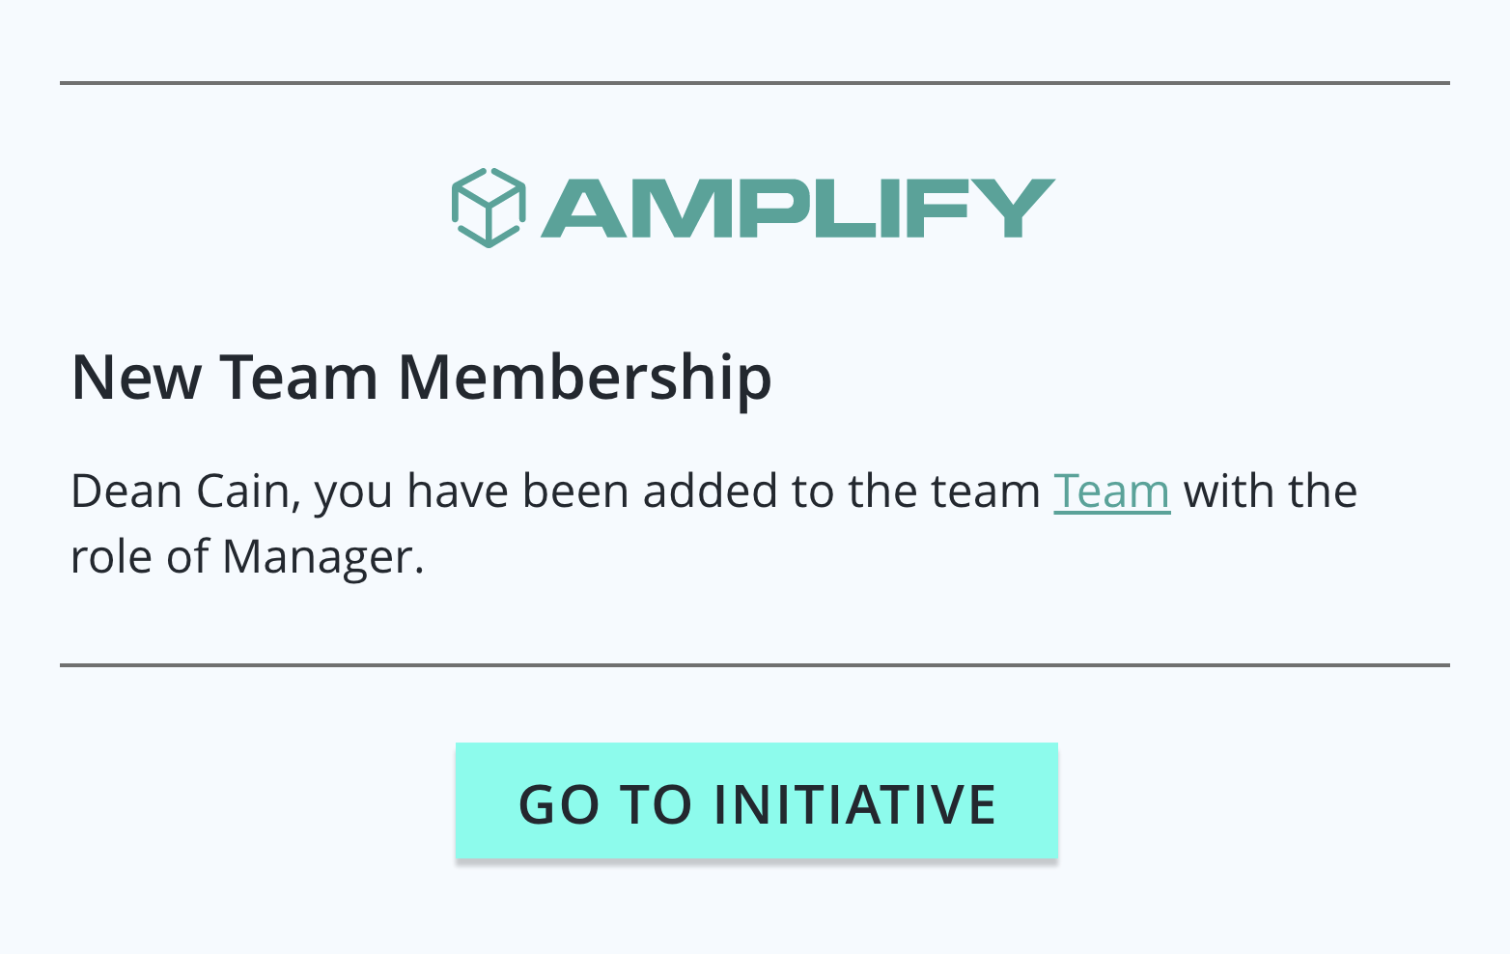Viewport: 1510px width, 954px height.
Task: Select the New Team Membership heading
Action: tap(421, 377)
